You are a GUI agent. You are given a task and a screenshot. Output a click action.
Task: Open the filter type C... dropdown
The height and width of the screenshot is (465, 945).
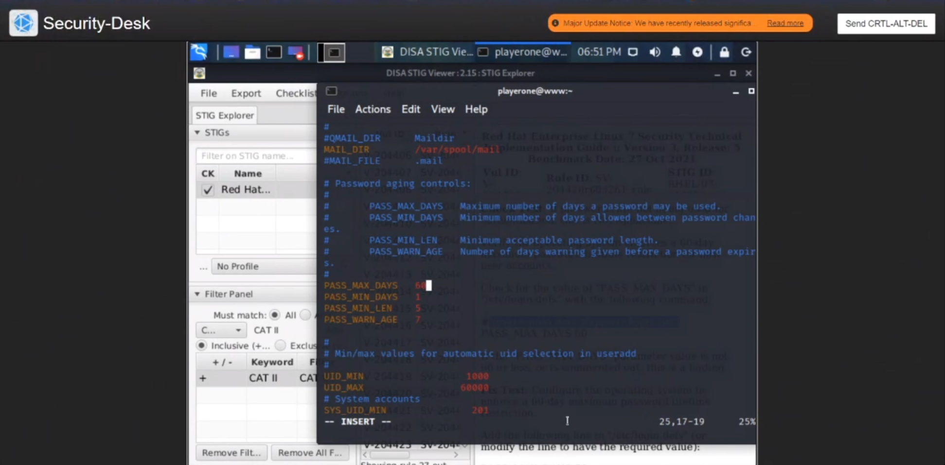221,330
